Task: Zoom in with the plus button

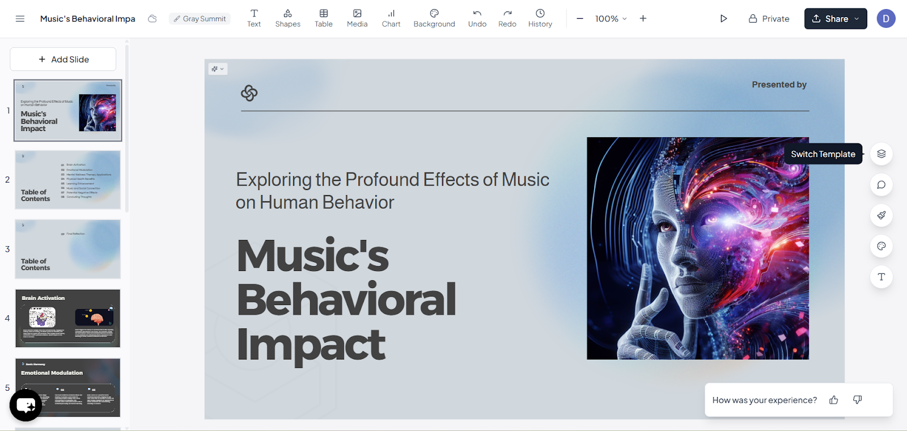Action: [643, 19]
